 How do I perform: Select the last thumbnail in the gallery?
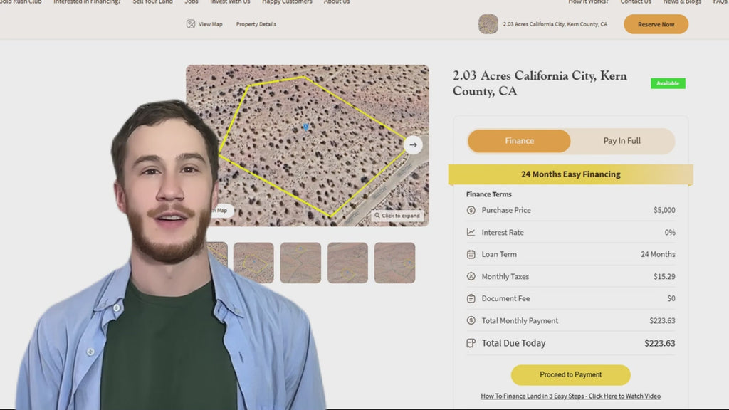pyautogui.click(x=394, y=263)
